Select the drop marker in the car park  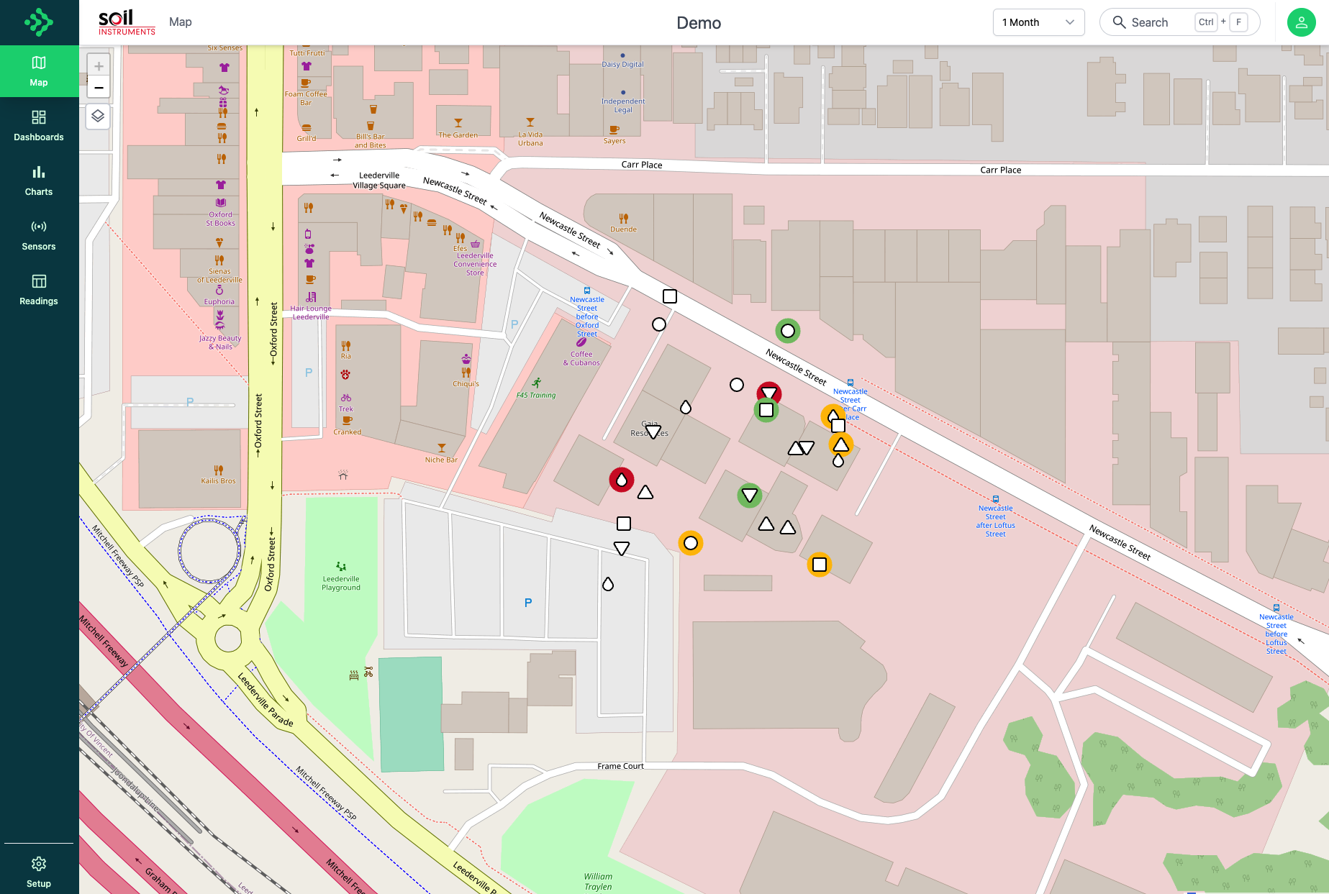point(608,584)
